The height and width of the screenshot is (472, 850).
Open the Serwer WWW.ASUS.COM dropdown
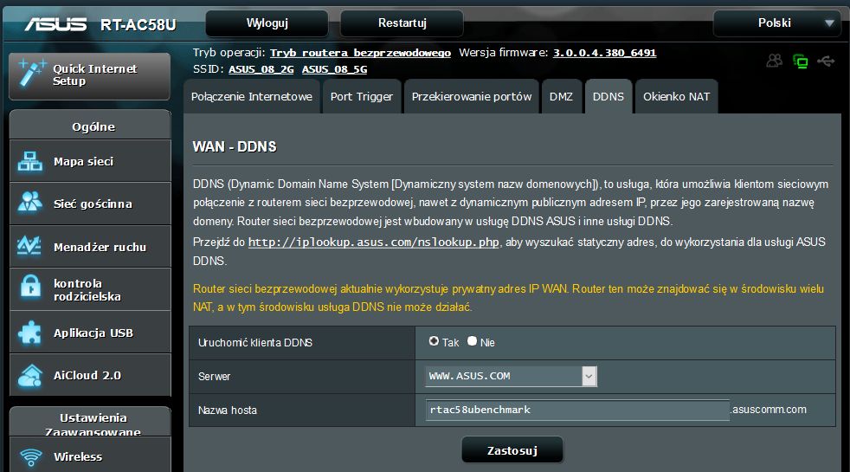pyautogui.click(x=512, y=376)
